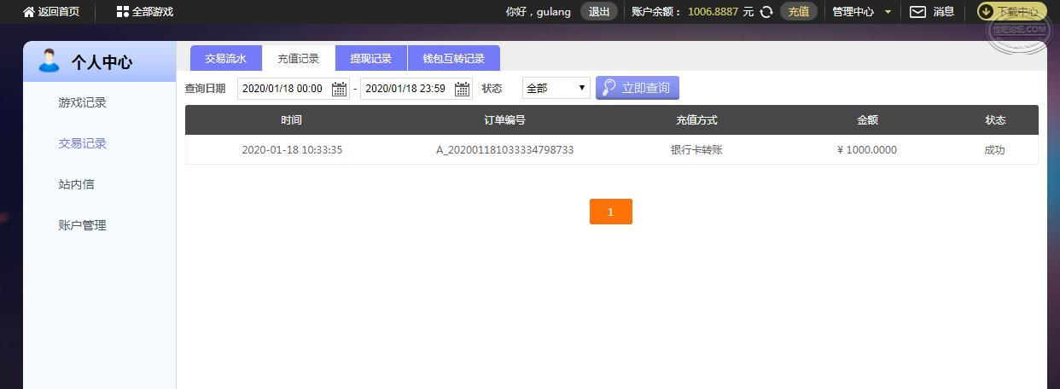Click the 充值 recharge button
Screen dimensions: 1060x389
[x=799, y=12]
